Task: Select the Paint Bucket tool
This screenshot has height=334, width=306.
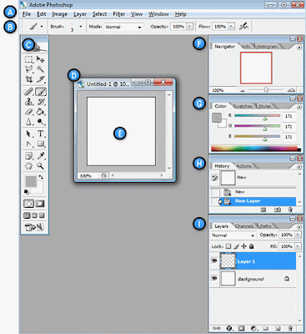Action: (41, 112)
